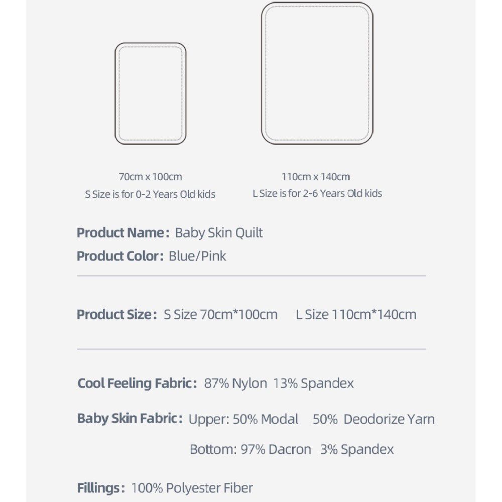Choose the "L Size 110cm*140cm" text

click(x=356, y=315)
